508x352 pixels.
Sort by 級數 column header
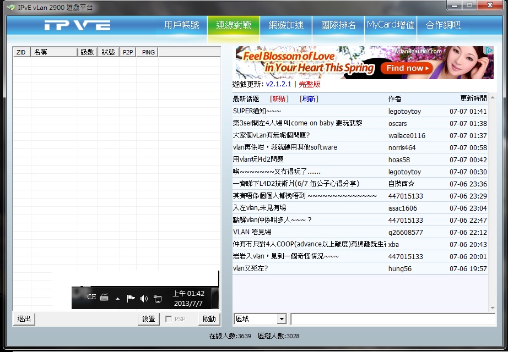[88, 52]
